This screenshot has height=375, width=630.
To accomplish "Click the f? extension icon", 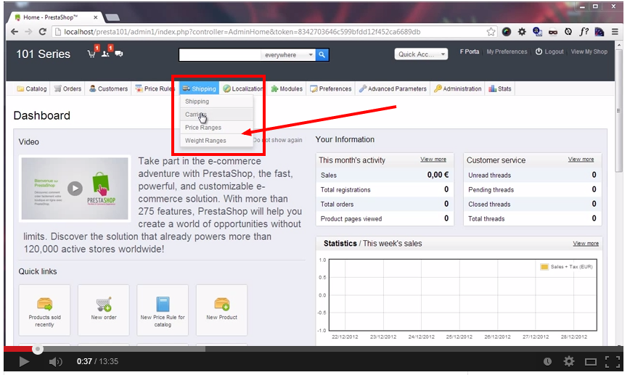I will (584, 32).
